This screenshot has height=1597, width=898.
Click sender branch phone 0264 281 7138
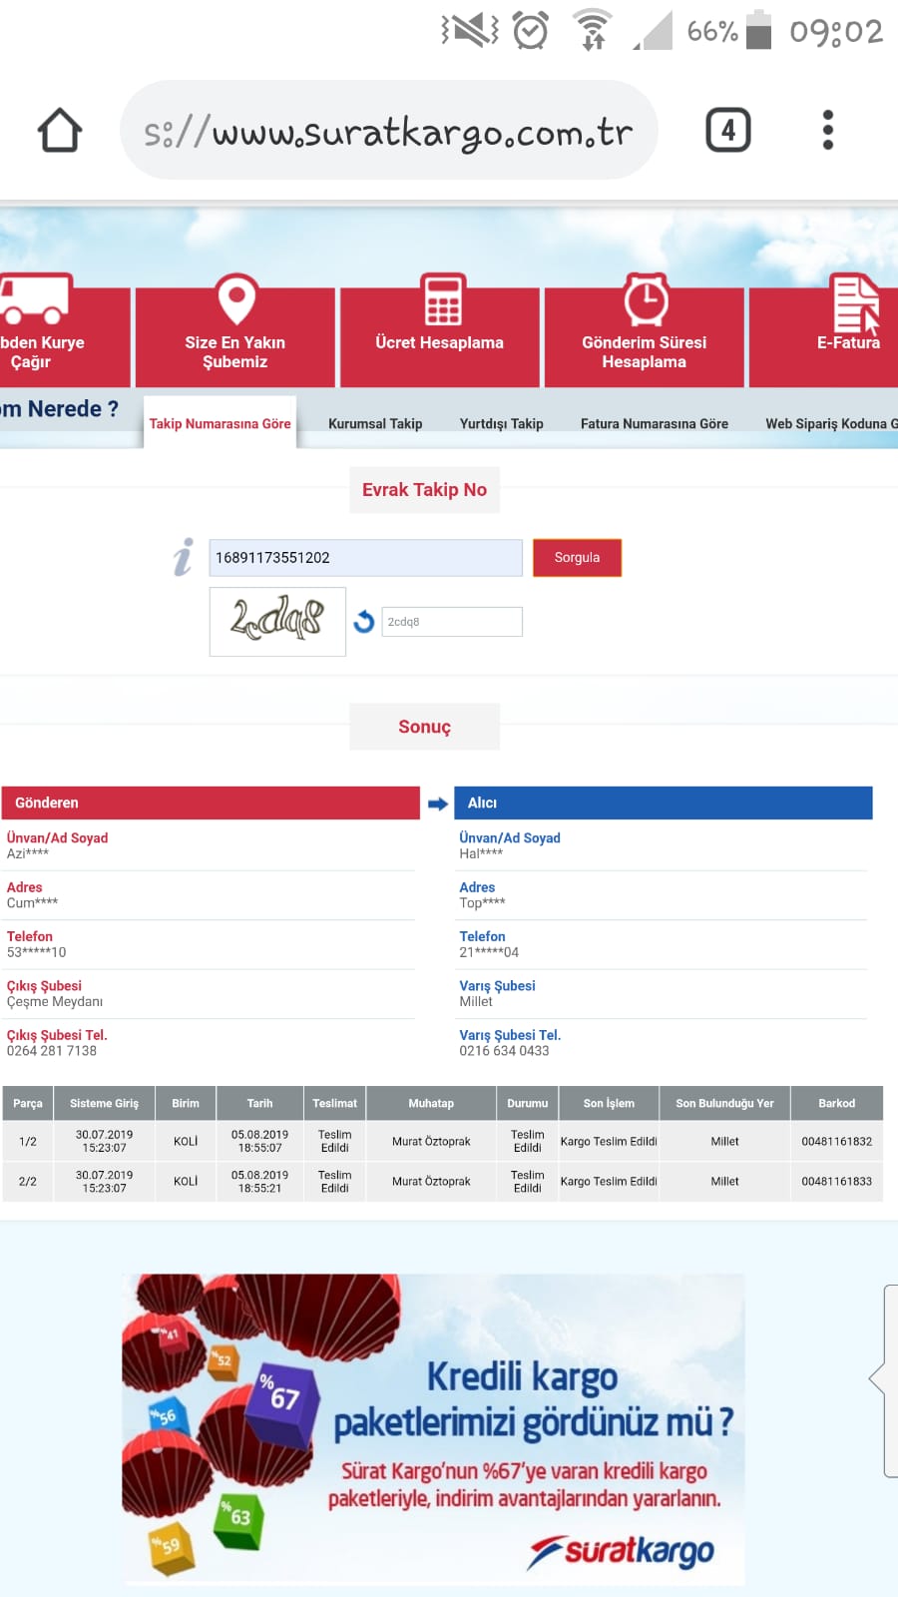tap(52, 1051)
